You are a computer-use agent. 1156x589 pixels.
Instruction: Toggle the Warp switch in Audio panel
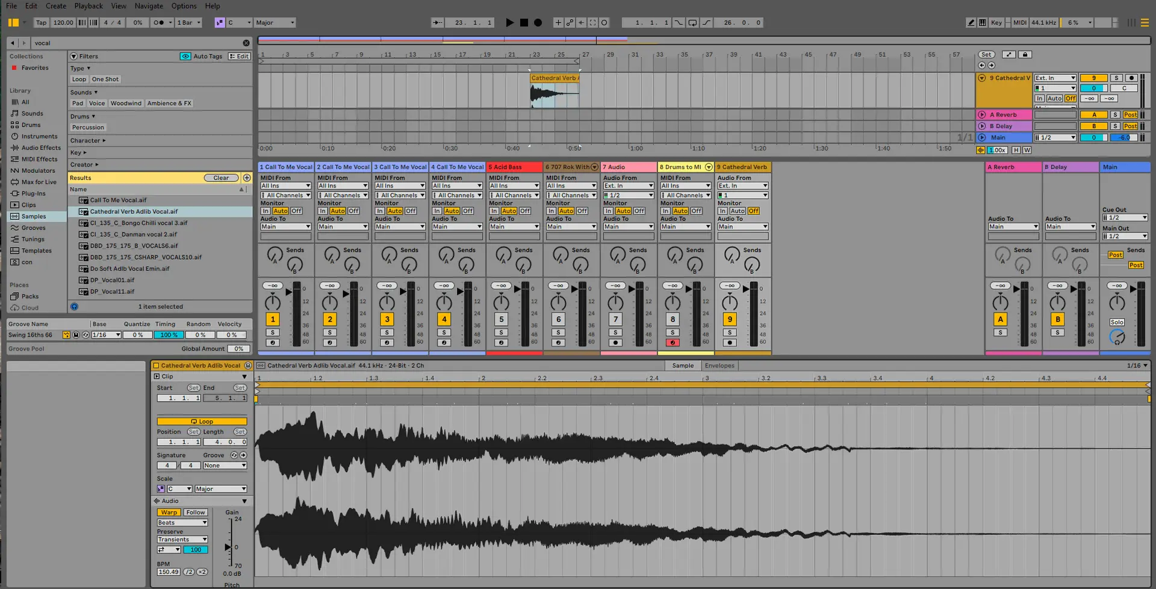tap(169, 513)
